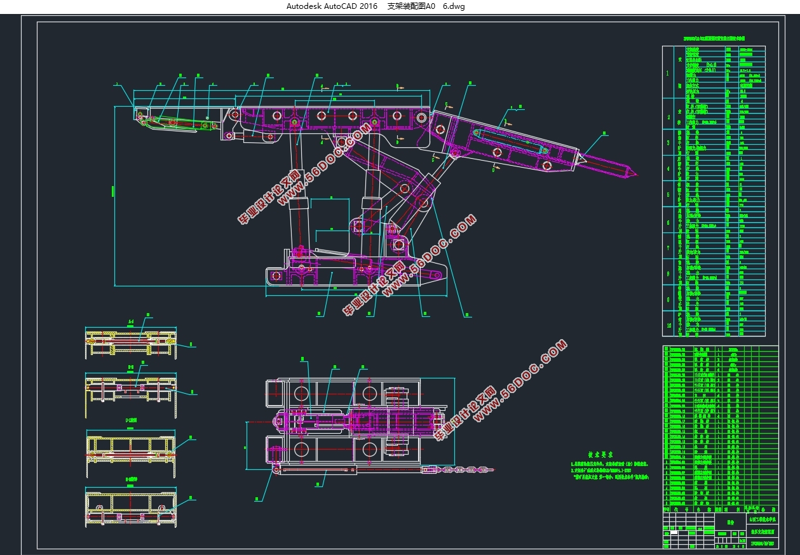The width and height of the screenshot is (800, 555).
Task: Select the title above the parameters table
Action: [713, 38]
